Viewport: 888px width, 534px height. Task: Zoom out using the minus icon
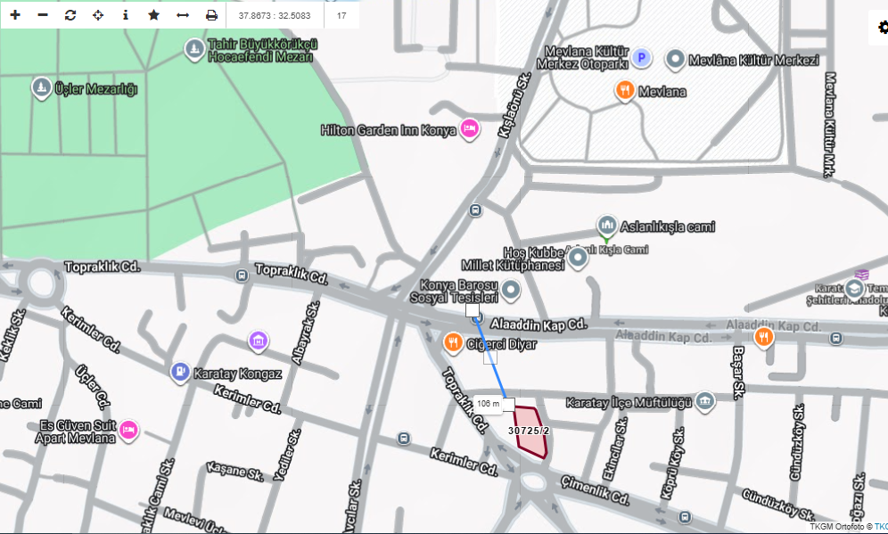(x=43, y=15)
